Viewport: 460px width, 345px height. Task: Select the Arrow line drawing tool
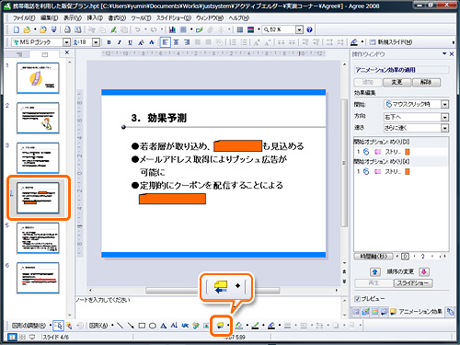(x=131, y=326)
